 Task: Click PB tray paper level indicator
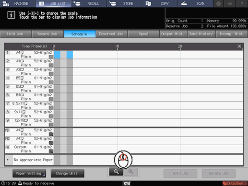pos(51,151)
